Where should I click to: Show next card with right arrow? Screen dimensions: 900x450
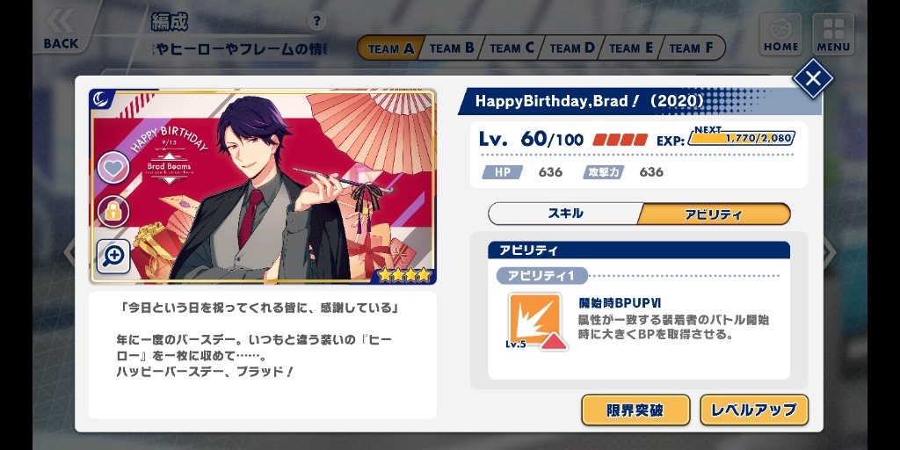[x=830, y=252]
